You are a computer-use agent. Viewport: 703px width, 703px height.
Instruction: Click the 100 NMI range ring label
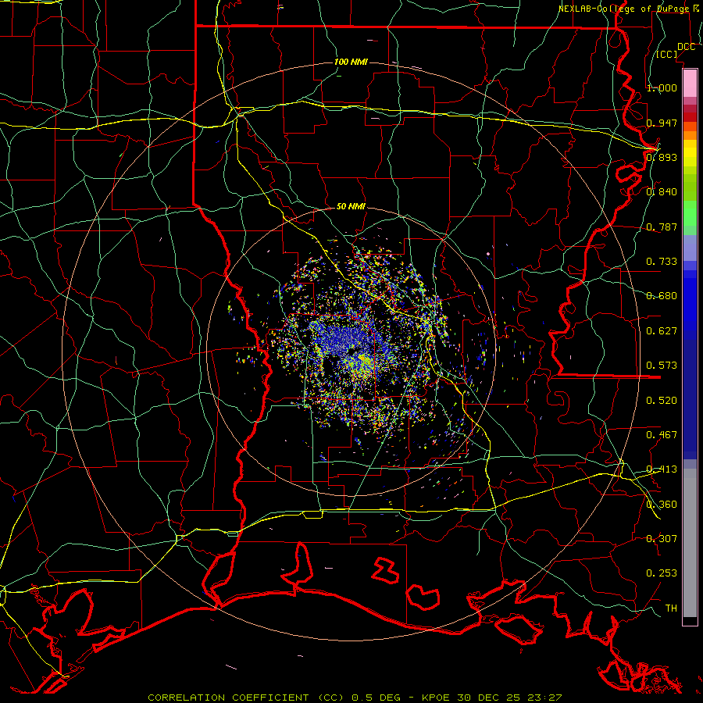click(x=351, y=62)
